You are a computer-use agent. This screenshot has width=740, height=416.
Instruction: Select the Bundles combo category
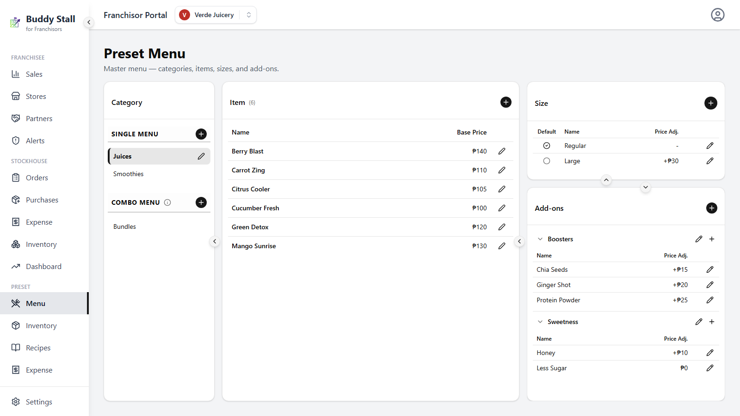coord(159,226)
